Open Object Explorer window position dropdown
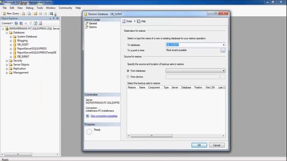Viewport: 287px width, 161px height. pyautogui.click(x=50, y=18)
